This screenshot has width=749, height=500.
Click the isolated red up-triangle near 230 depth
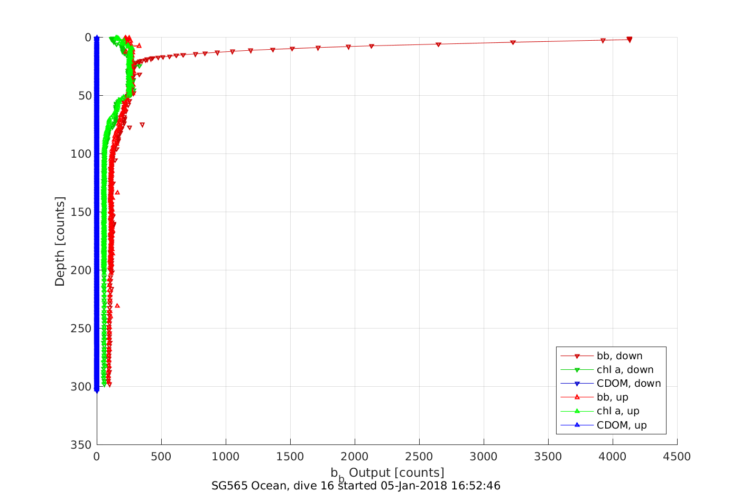117,305
